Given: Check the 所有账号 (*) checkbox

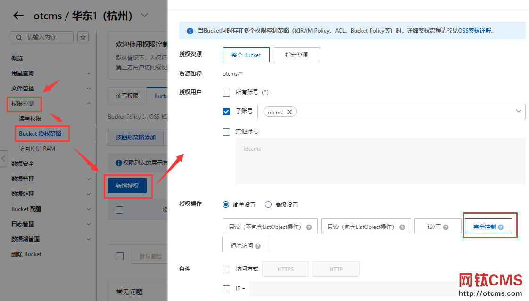Looking at the screenshot, I should [x=226, y=92].
